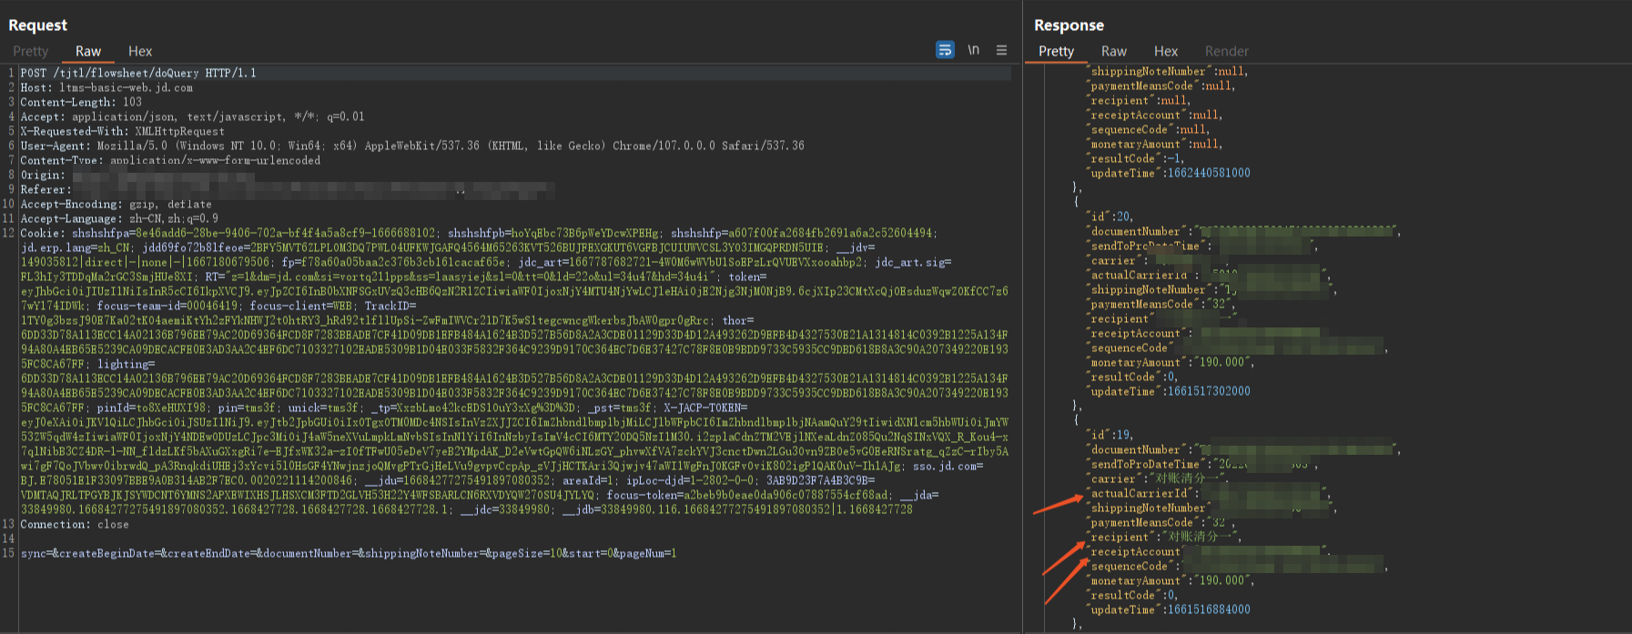Click the POST /tjtl/flowsheet/doQuery request line
This screenshot has height=634, width=1632.
tap(138, 73)
